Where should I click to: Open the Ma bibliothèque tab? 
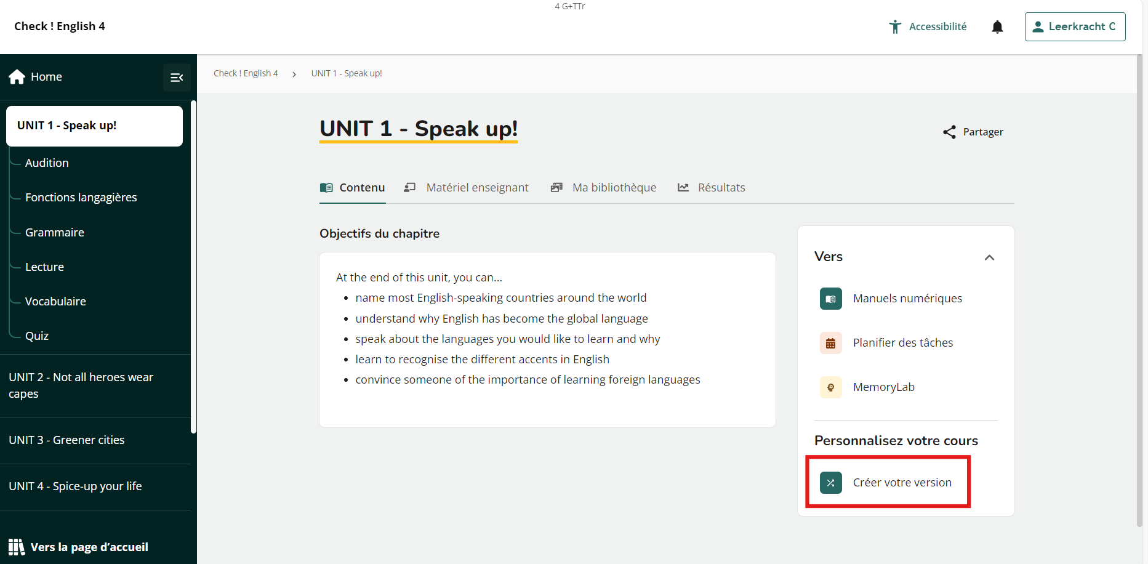click(603, 188)
